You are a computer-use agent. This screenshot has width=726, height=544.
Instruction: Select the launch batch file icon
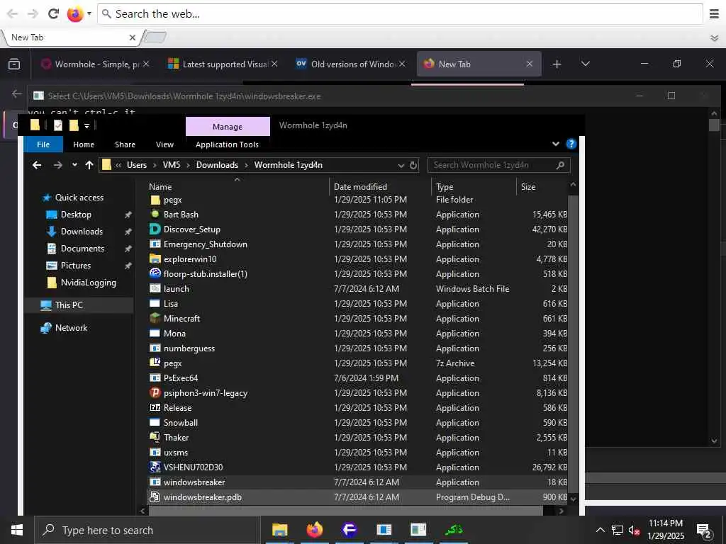(155, 289)
